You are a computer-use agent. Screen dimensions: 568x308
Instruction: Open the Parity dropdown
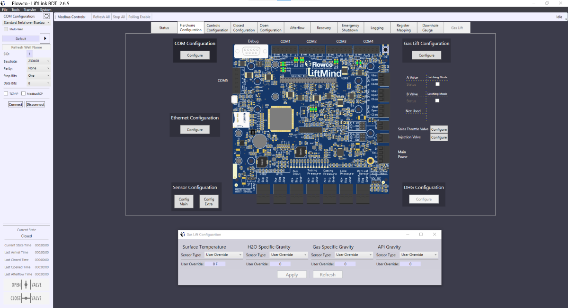(x=39, y=68)
